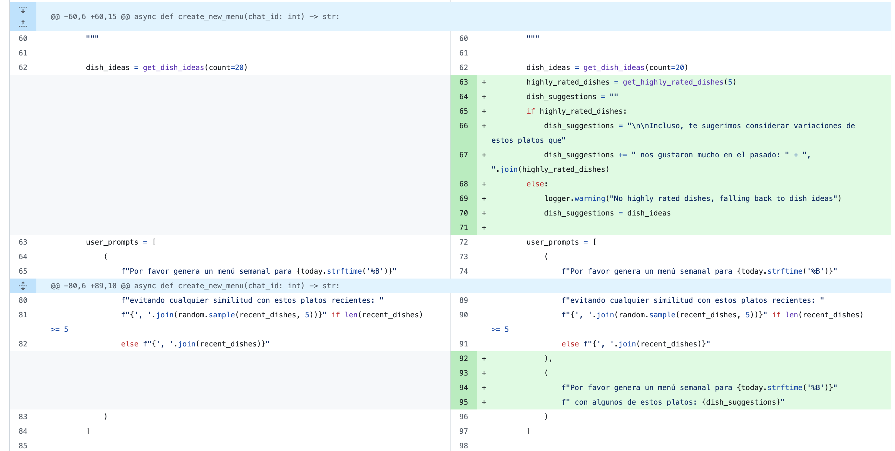
Task: Click '>= 5' wrapped text on left side
Action: (59, 329)
